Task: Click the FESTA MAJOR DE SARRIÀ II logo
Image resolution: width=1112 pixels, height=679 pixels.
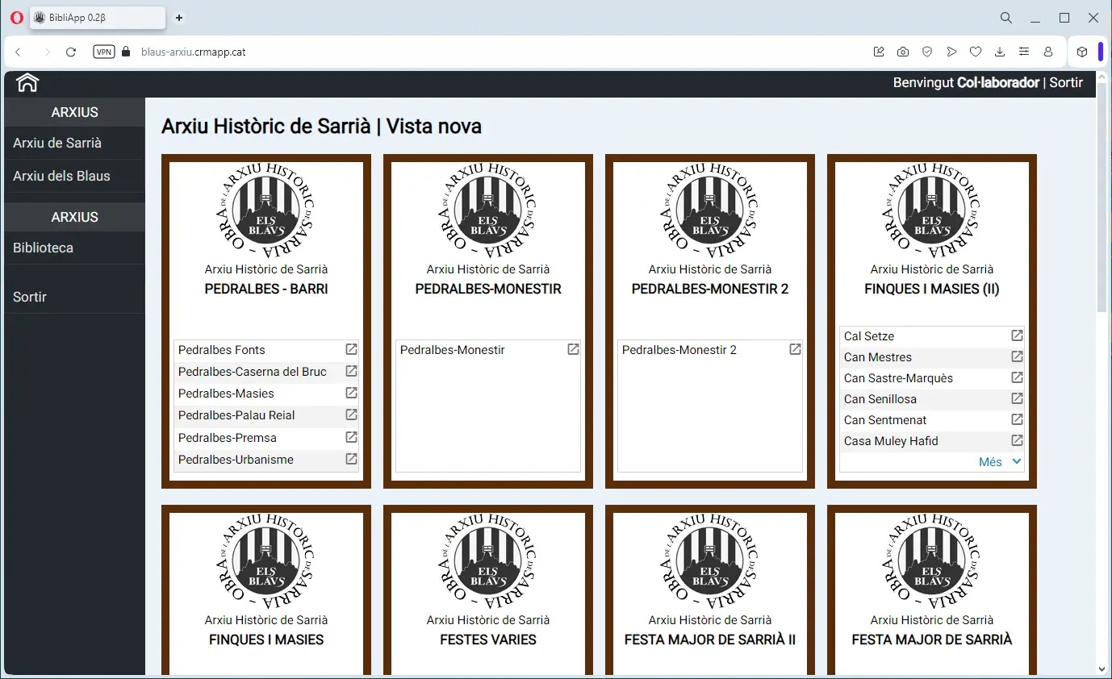Action: (710, 562)
